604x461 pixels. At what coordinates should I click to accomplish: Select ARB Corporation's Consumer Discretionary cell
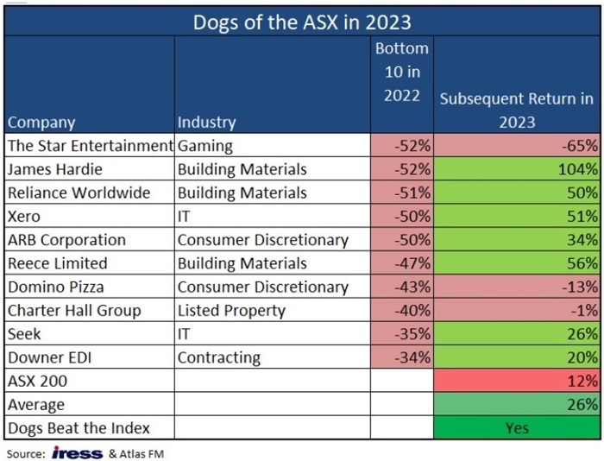tap(262, 240)
